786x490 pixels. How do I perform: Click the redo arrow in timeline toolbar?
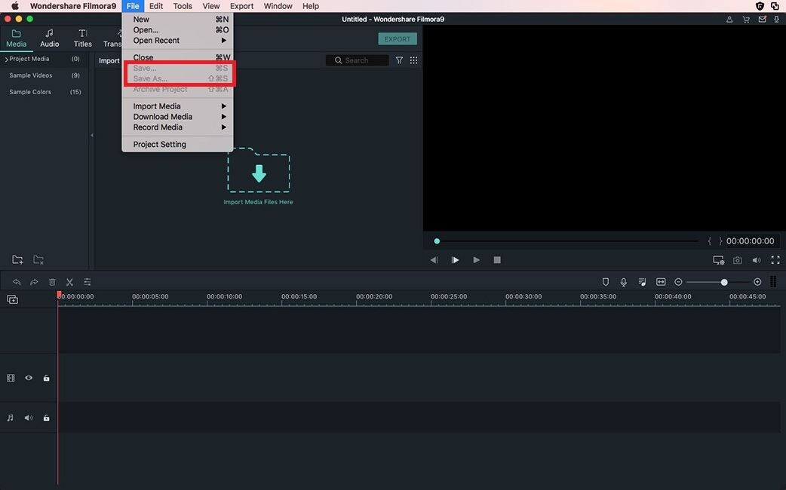(34, 282)
